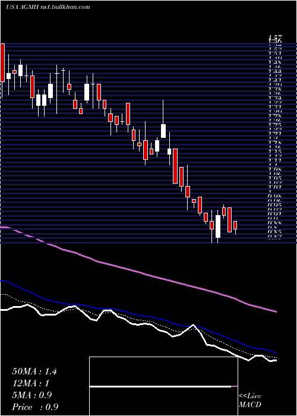Click the thick white 5MA line
Viewport: 297px width, 416px height.
tap(138, 324)
